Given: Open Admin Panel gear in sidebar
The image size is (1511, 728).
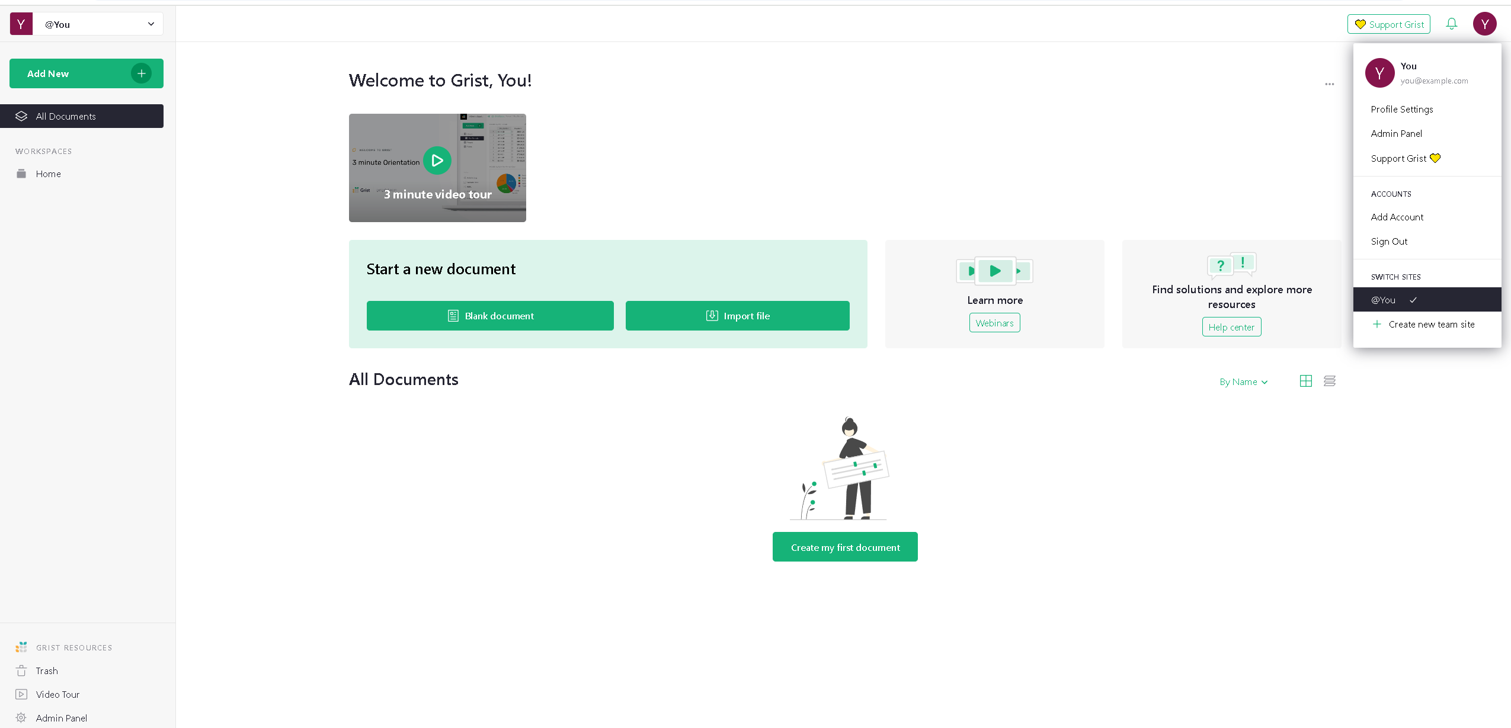Looking at the screenshot, I should (21, 717).
